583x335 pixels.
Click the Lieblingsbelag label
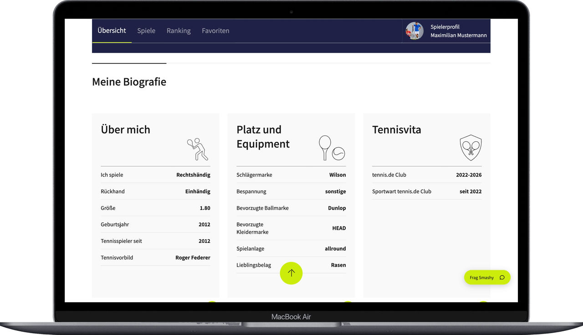pos(254,265)
